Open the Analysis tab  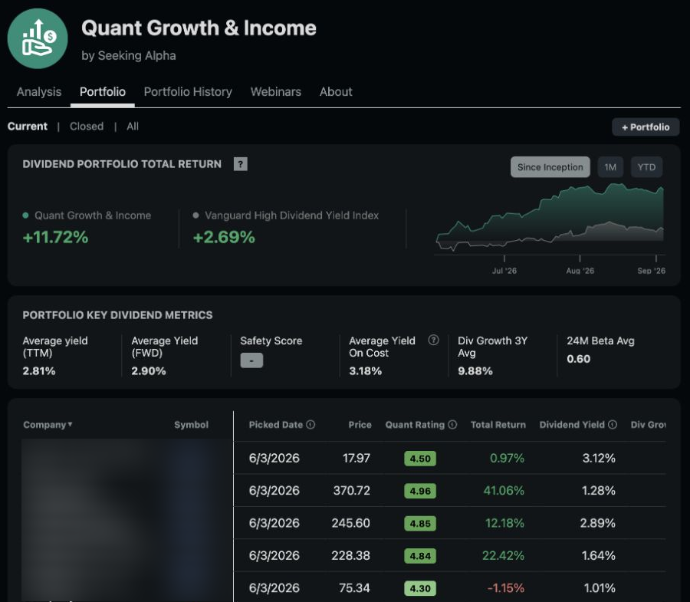39,91
